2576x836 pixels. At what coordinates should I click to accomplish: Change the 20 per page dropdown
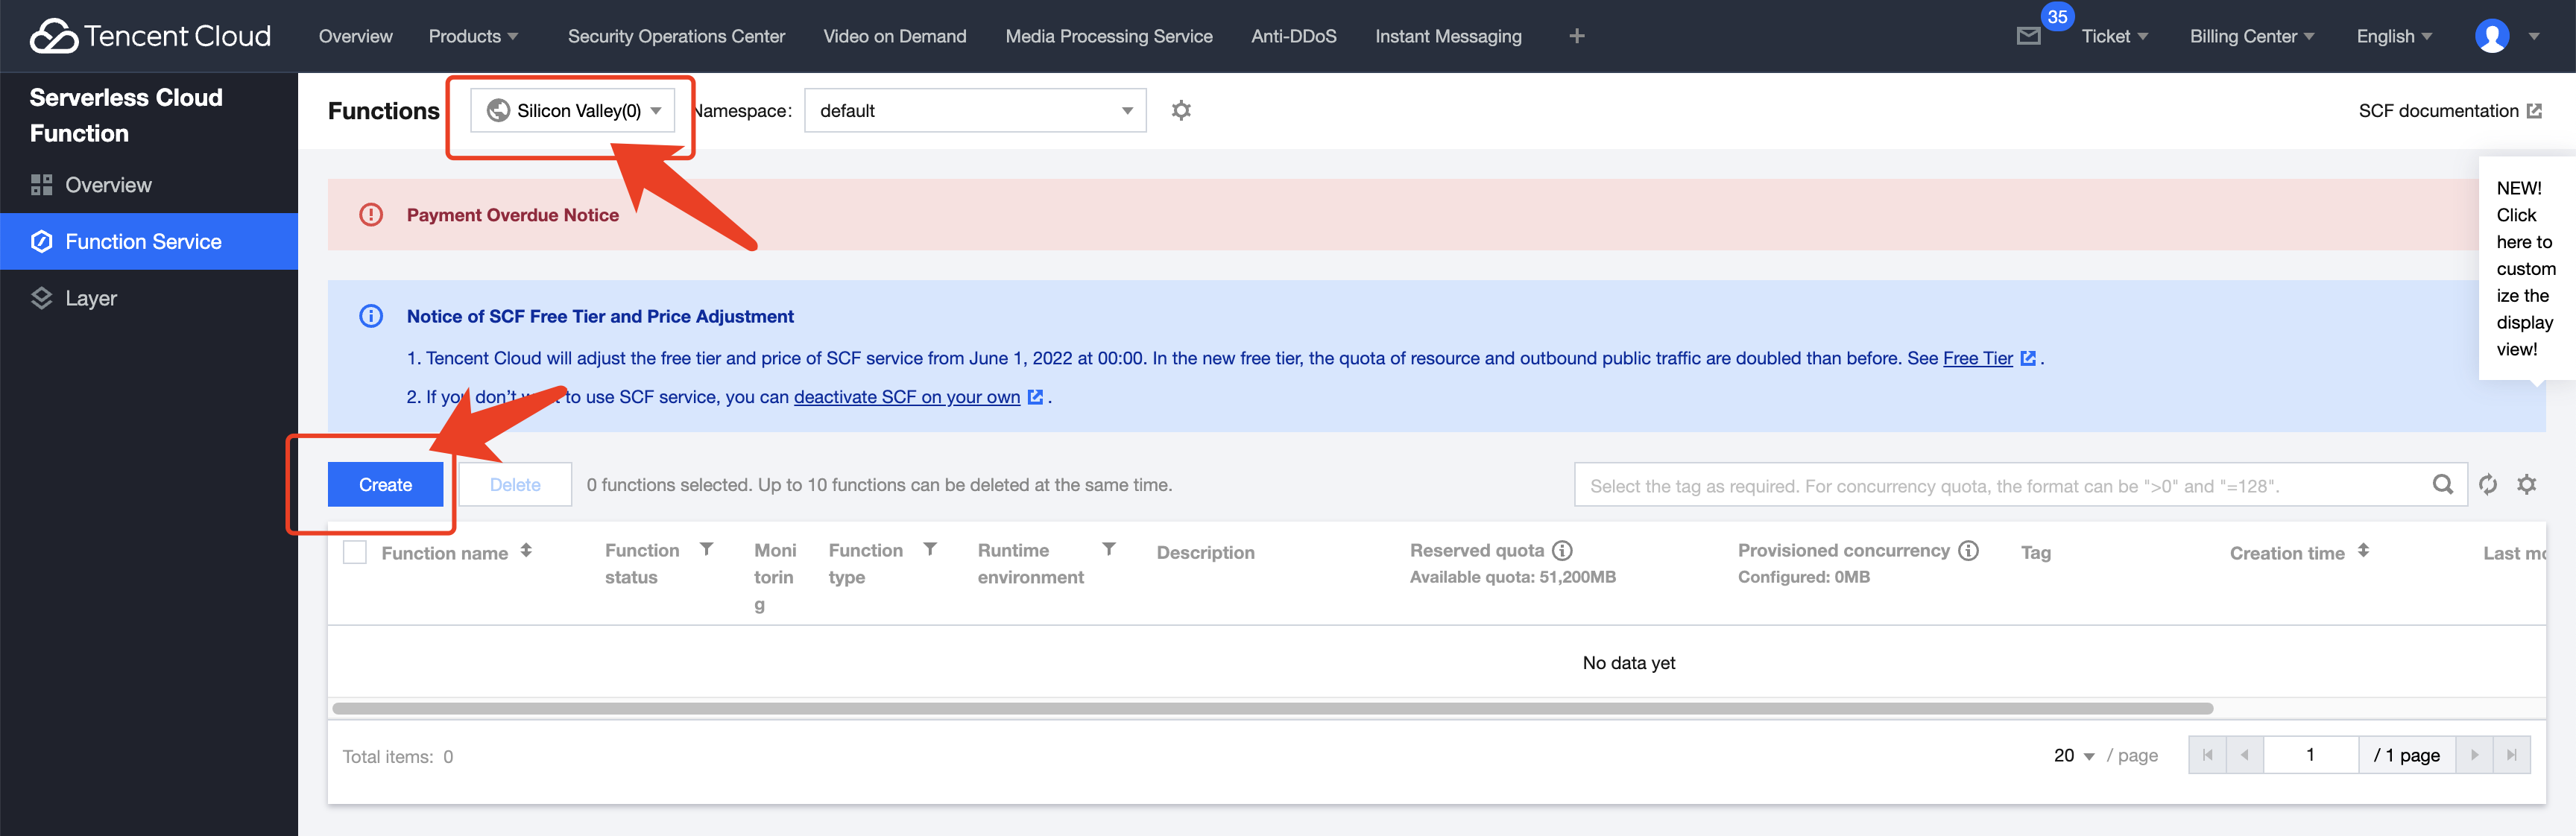coord(2074,755)
